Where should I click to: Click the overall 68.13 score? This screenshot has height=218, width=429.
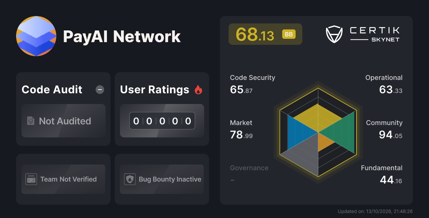(x=255, y=34)
